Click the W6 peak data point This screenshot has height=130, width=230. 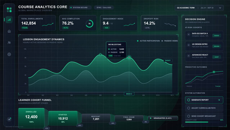click(x=100, y=55)
